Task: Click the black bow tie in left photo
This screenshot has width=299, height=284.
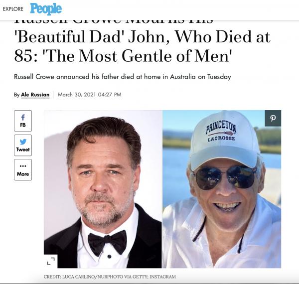Action: 107,243
